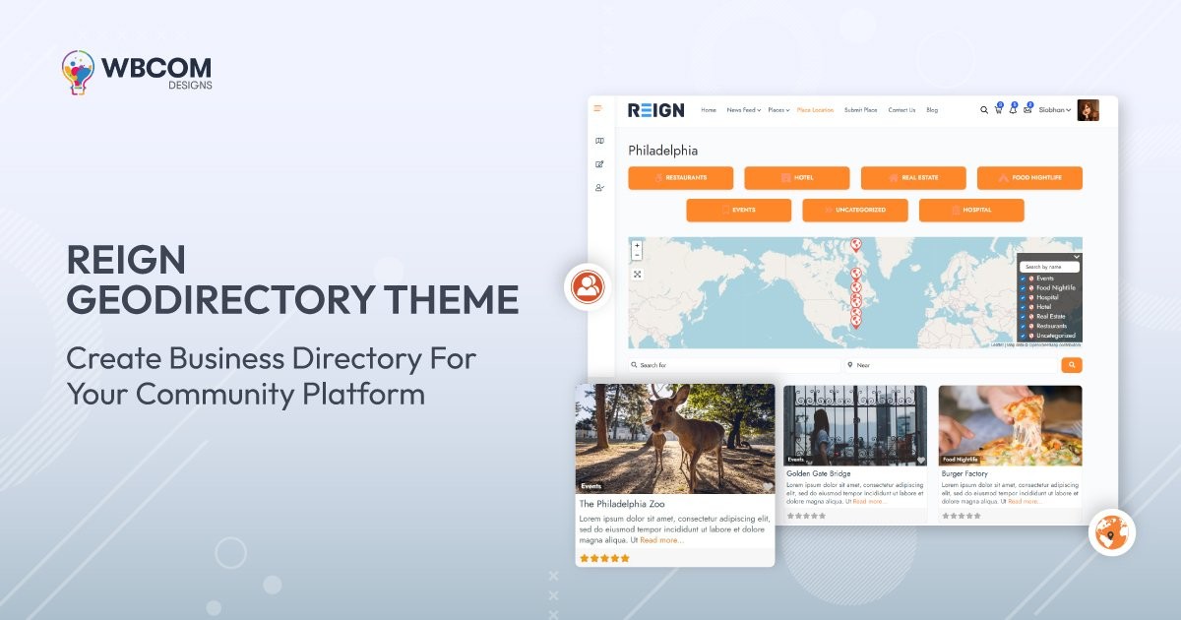
Task: Click the Siobhan profile avatar picture
Action: [x=1088, y=110]
